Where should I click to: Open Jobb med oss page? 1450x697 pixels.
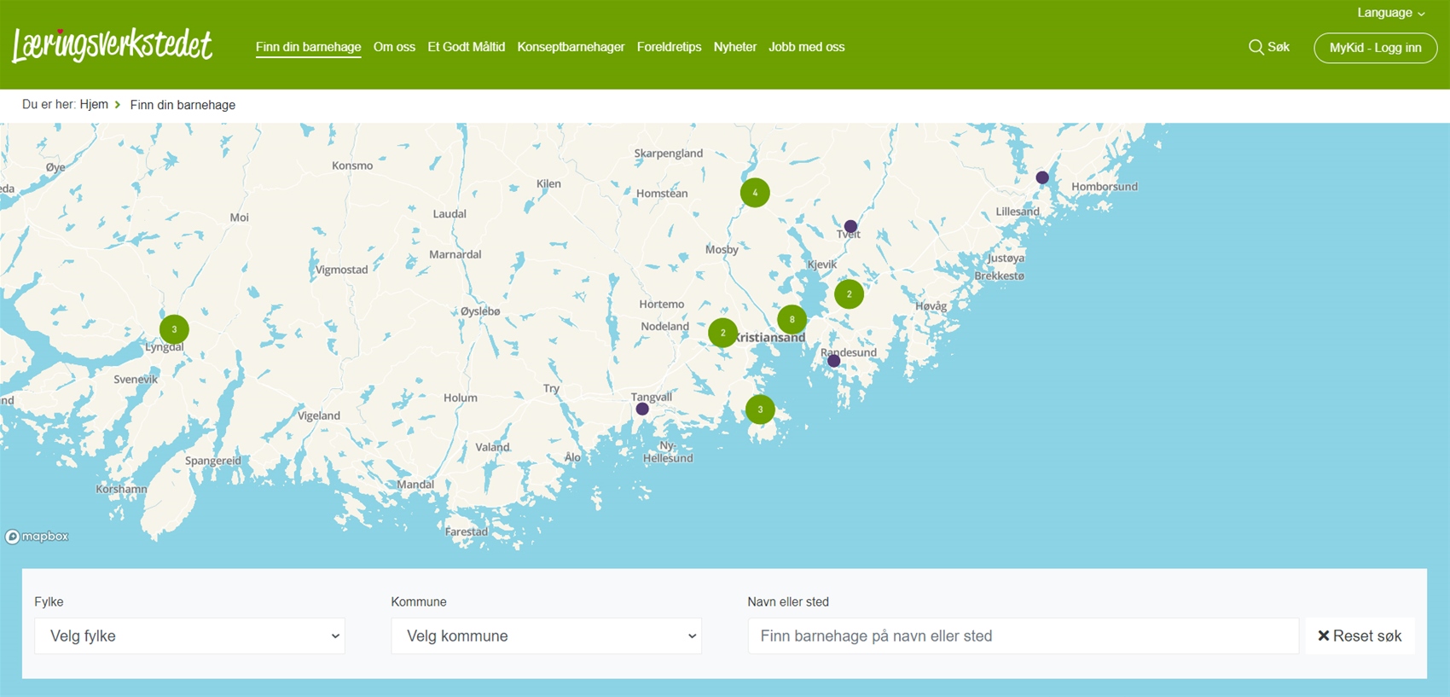[806, 47]
